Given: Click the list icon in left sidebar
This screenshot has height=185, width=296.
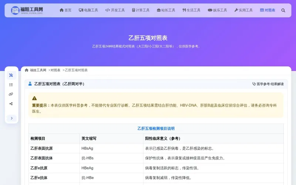Looking at the screenshot, I should pos(11,85).
